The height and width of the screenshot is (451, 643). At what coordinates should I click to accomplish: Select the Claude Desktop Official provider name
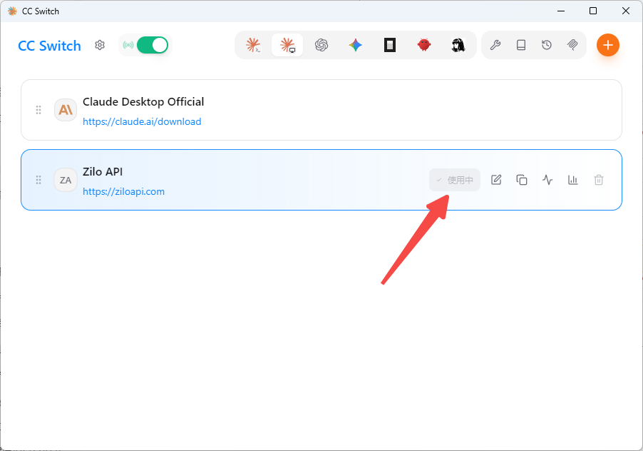[x=143, y=102]
